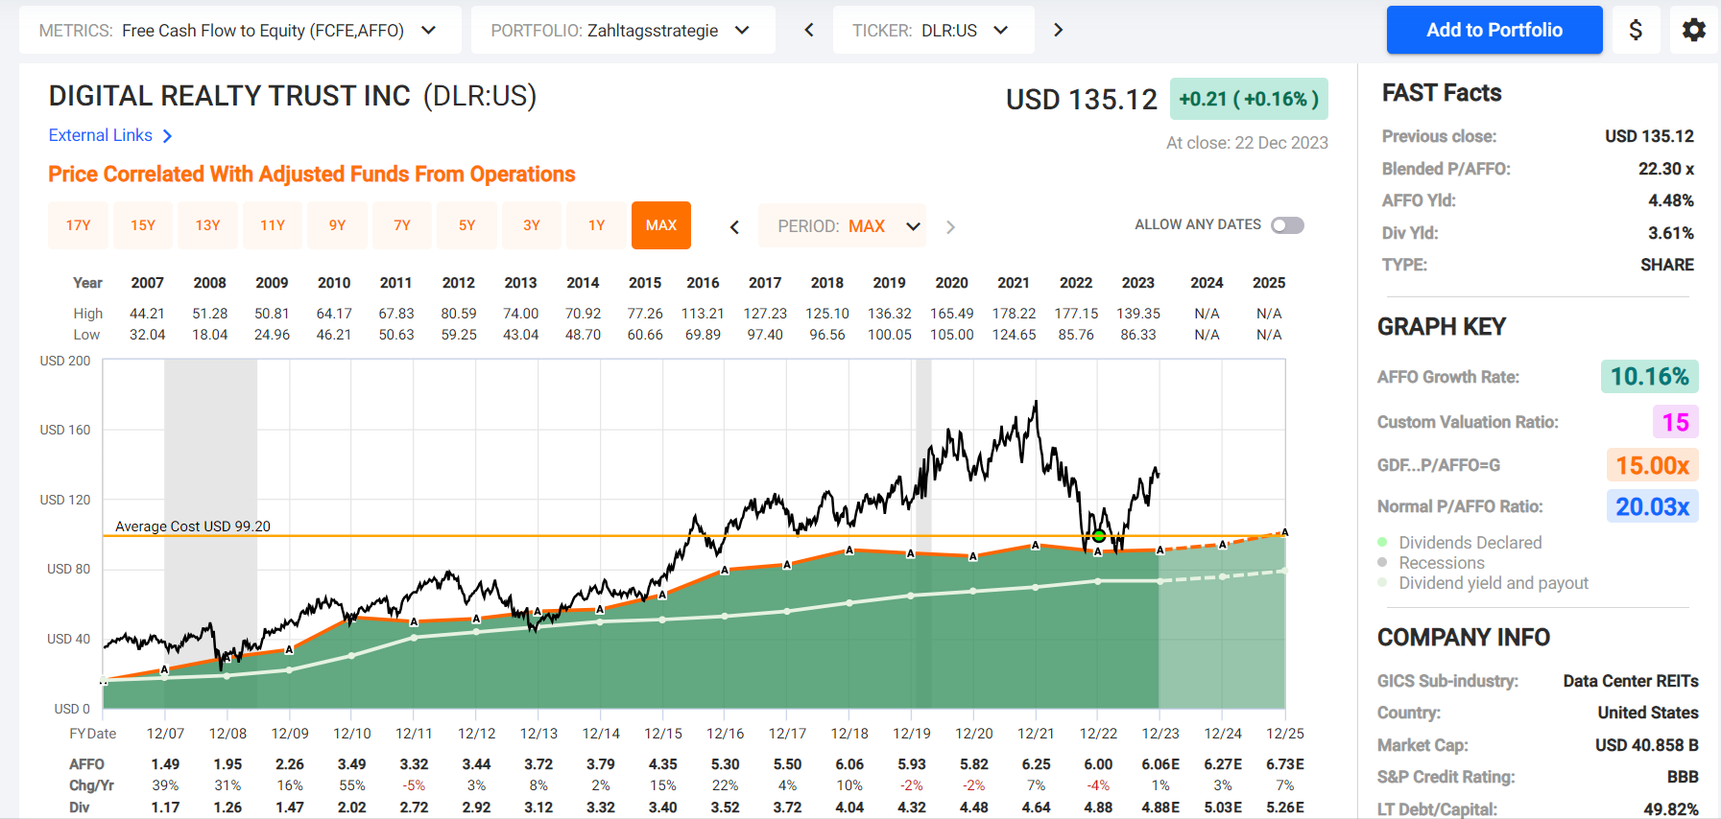This screenshot has height=819, width=1721.
Task: Click USD 135.12 current price
Action: coord(1082,100)
